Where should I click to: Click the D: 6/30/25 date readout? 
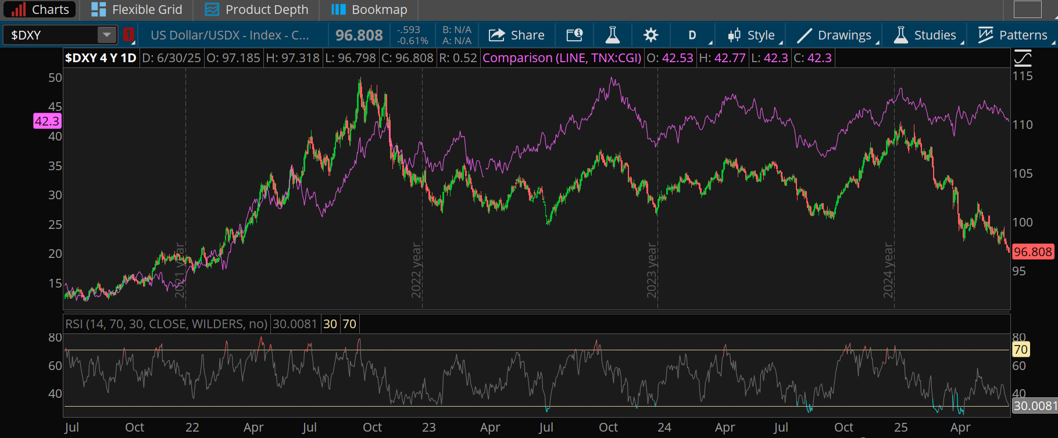171,58
